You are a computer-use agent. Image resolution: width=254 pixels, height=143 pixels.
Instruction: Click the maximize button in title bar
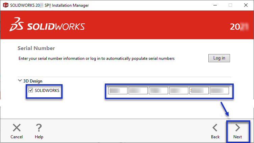230,5
